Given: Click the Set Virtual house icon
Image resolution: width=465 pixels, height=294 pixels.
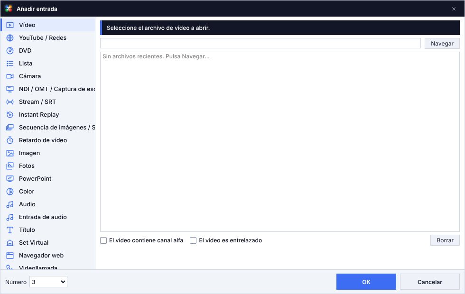Looking at the screenshot, I should [x=10, y=243].
